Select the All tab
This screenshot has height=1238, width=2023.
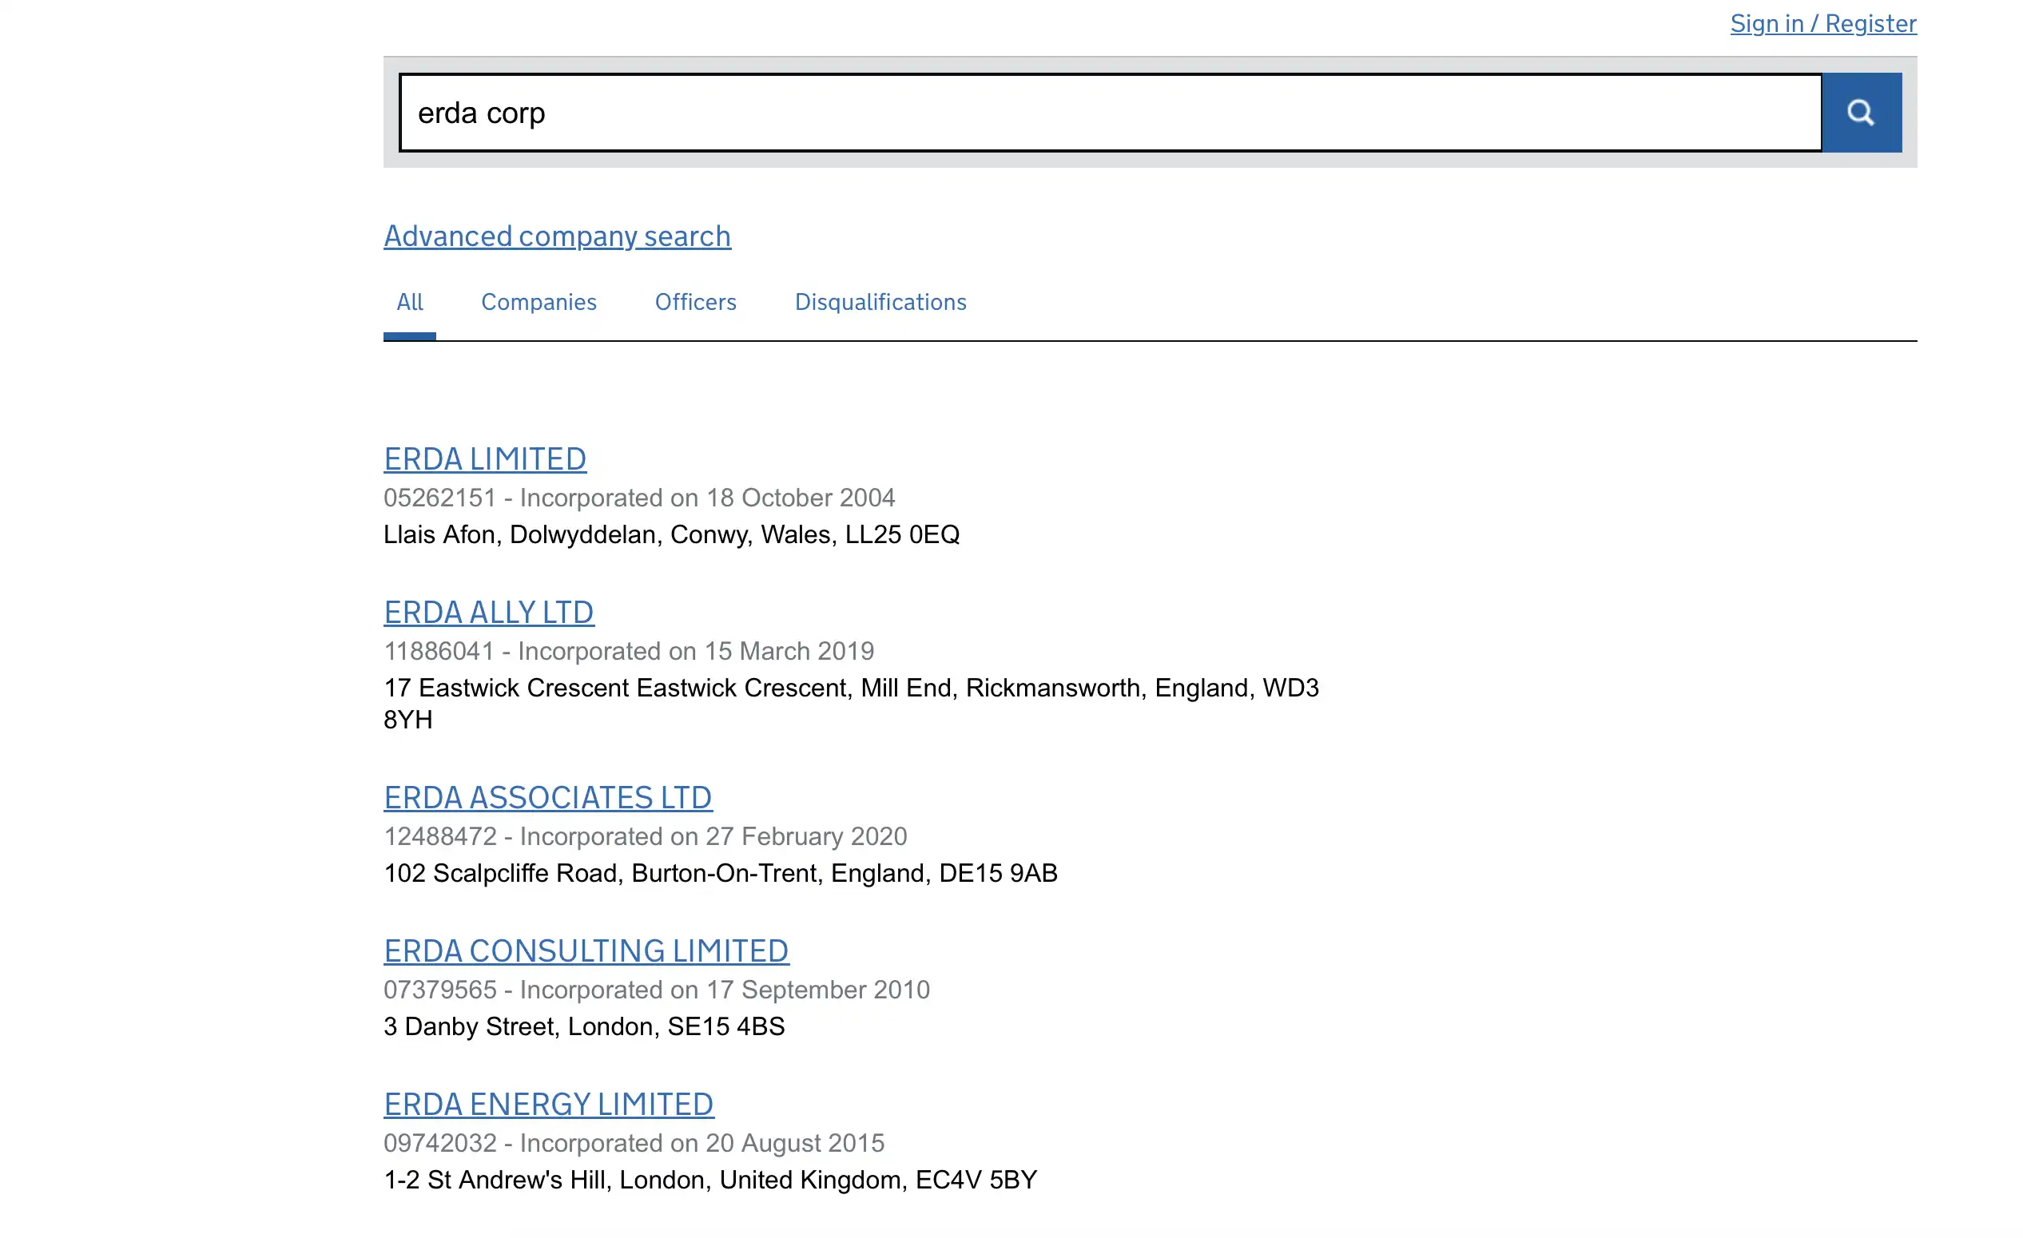[x=410, y=302]
